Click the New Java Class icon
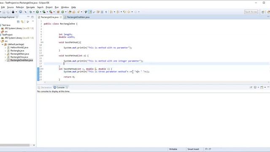The width and height of the screenshot is (270, 152). pyautogui.click(x=63, y=12)
